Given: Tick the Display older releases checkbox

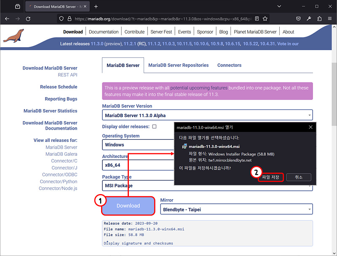Looking at the screenshot, I should 154,126.
